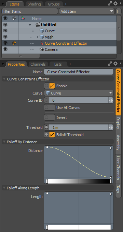Switch to the Shading tab

tap(34, 4)
